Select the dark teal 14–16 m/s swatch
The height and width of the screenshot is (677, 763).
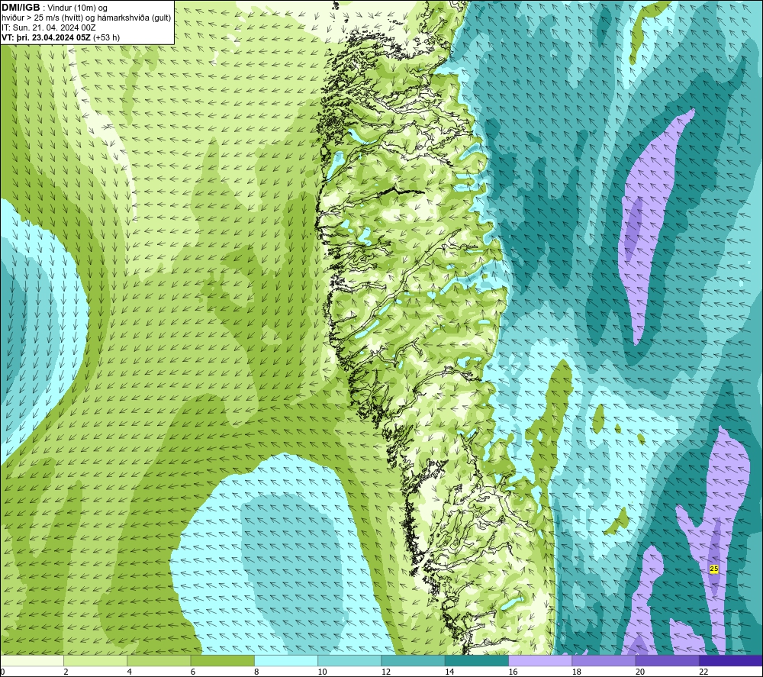(477, 660)
